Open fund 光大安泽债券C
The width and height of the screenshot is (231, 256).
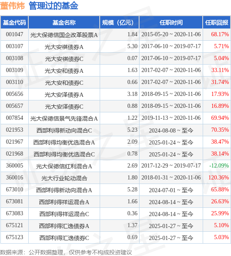pyautogui.click(x=64, y=107)
